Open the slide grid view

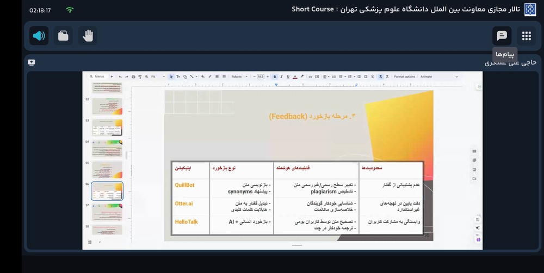(90, 242)
